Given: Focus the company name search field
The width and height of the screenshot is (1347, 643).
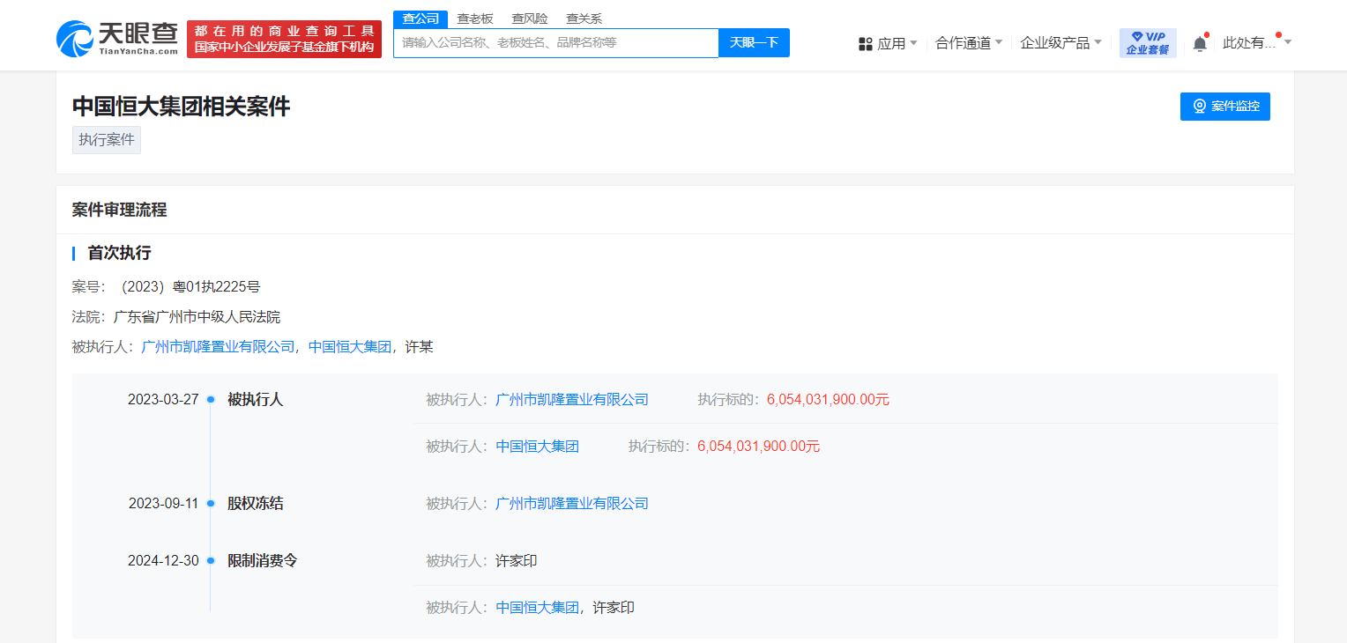Looking at the screenshot, I should (x=556, y=42).
